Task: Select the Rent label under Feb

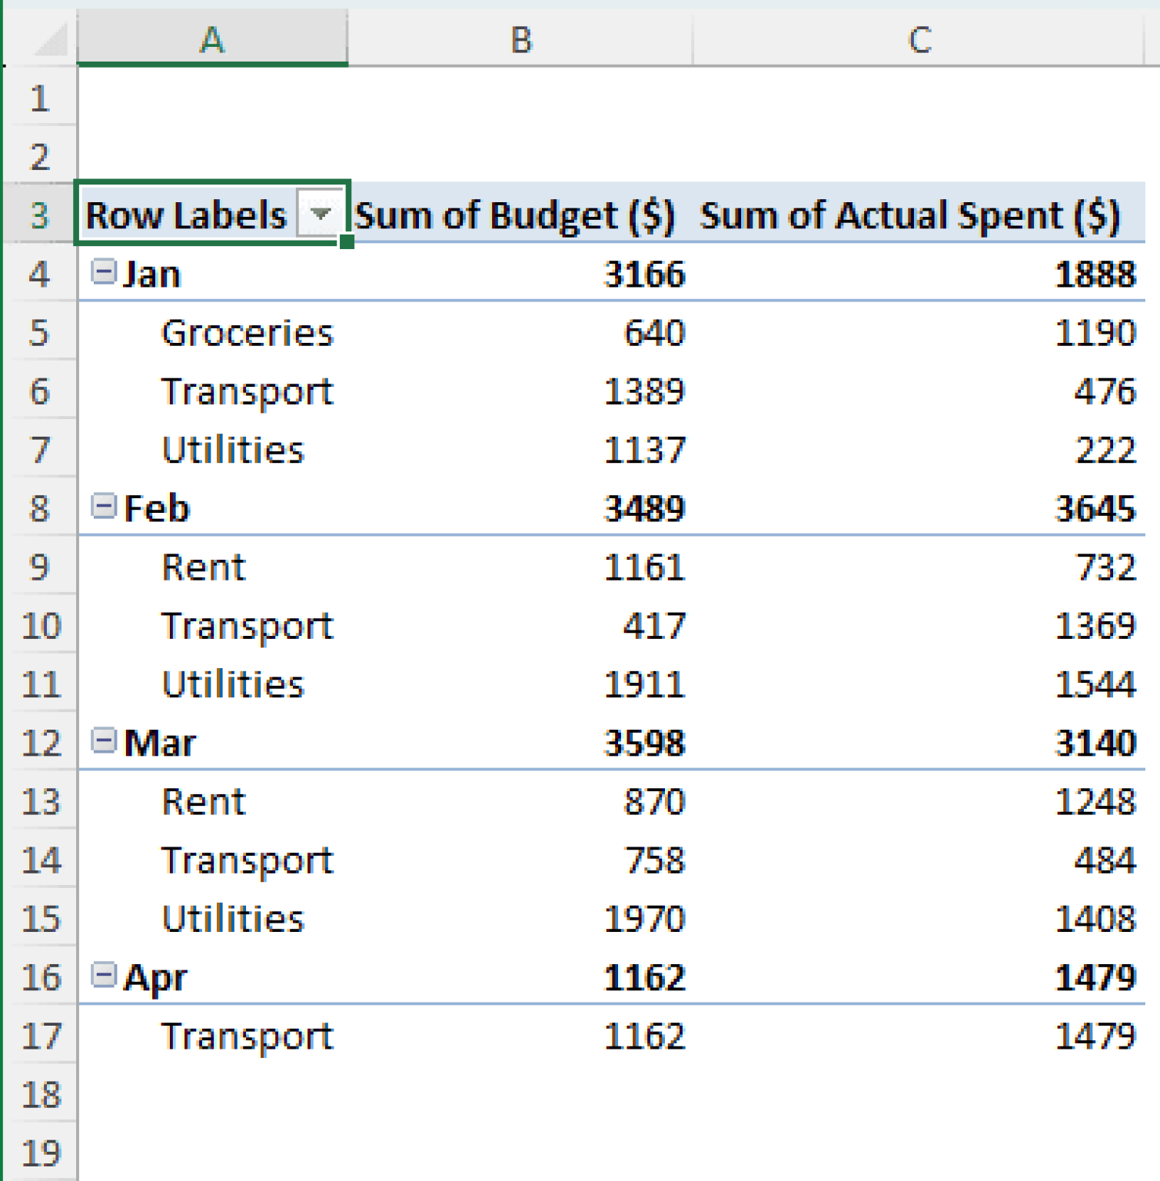Action: point(202,567)
